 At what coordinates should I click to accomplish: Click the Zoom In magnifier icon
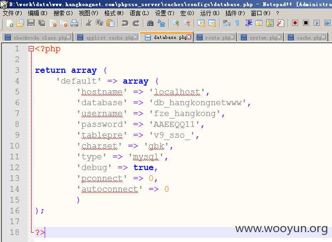tap(176, 23)
